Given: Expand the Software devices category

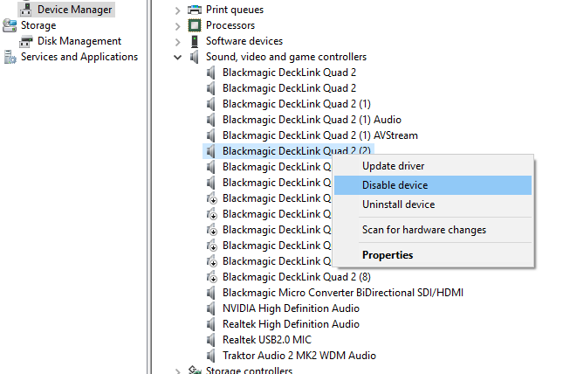Looking at the screenshot, I should pos(177,42).
